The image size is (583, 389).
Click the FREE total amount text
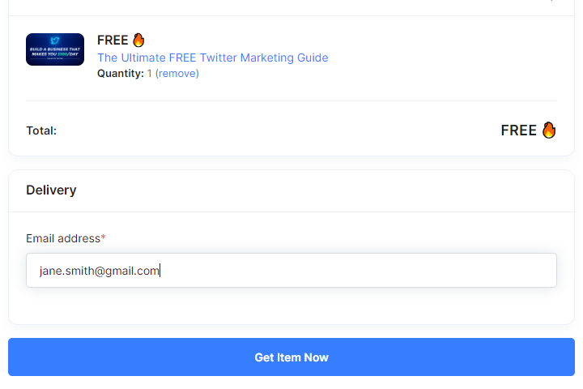(519, 130)
